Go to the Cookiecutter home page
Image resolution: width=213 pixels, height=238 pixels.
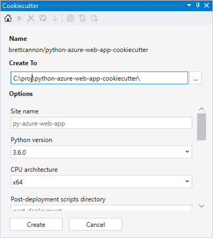point(8,18)
